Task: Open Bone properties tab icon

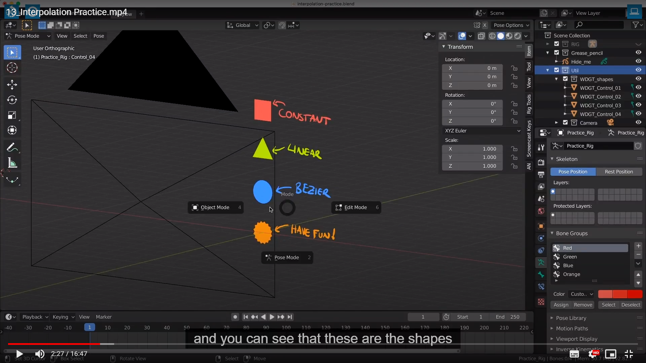Action: 541,275
